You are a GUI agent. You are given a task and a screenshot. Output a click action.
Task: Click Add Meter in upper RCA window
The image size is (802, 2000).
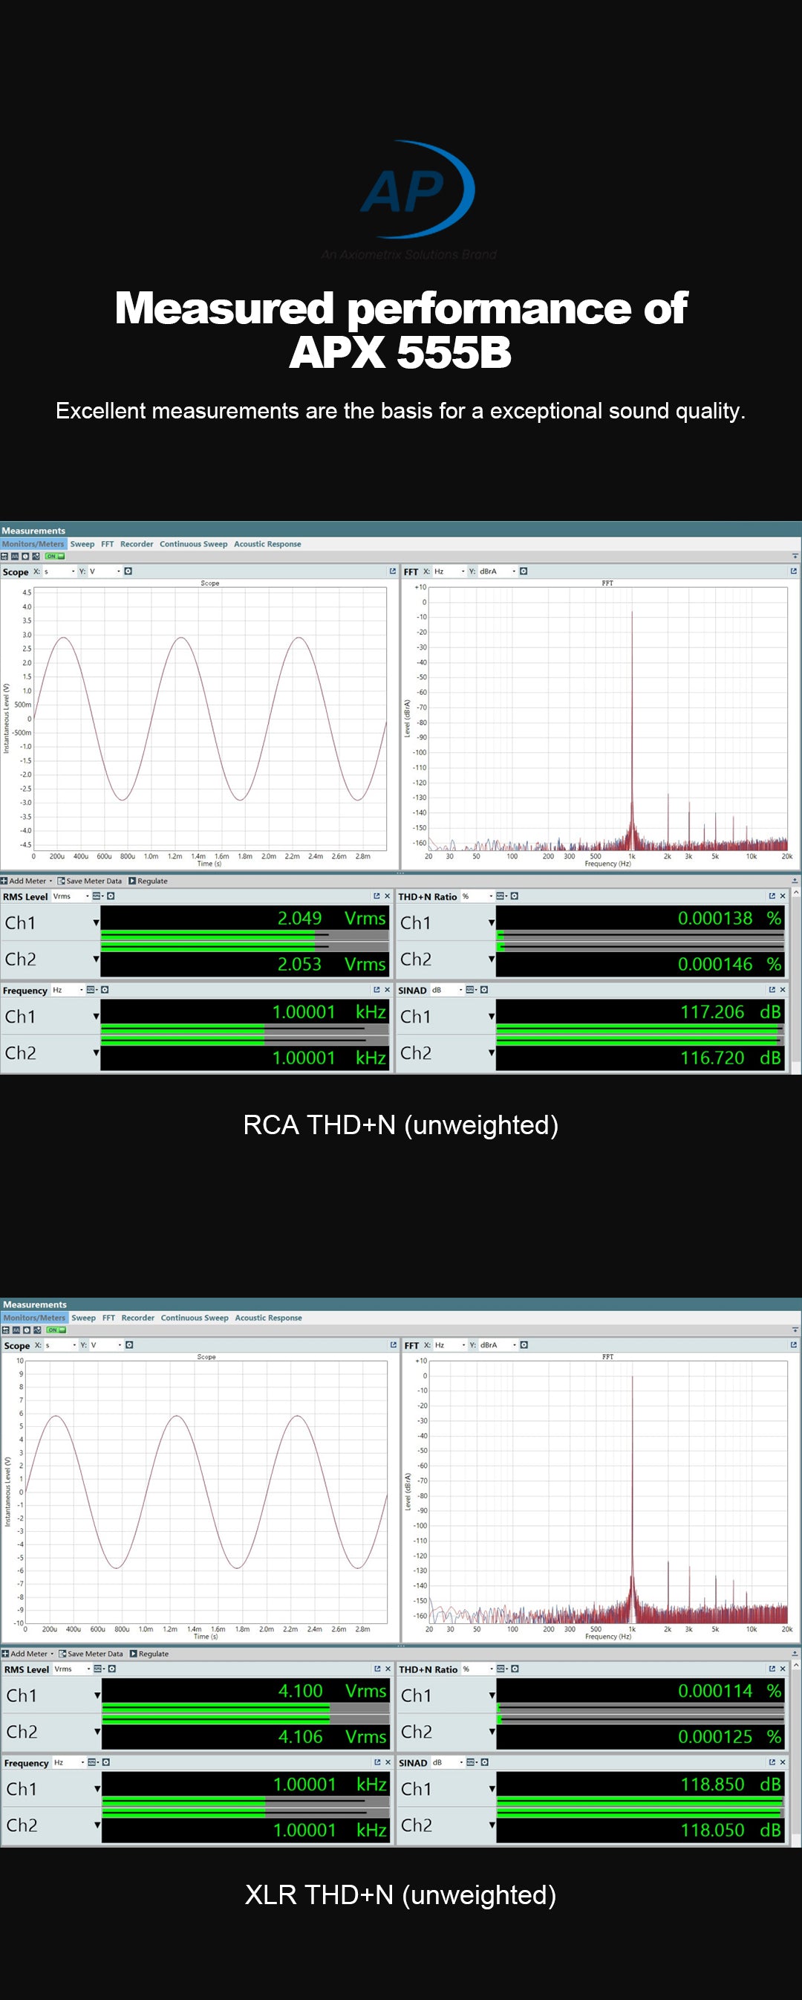click(27, 881)
